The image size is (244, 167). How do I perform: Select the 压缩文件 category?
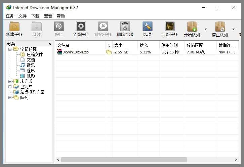tap(35, 54)
